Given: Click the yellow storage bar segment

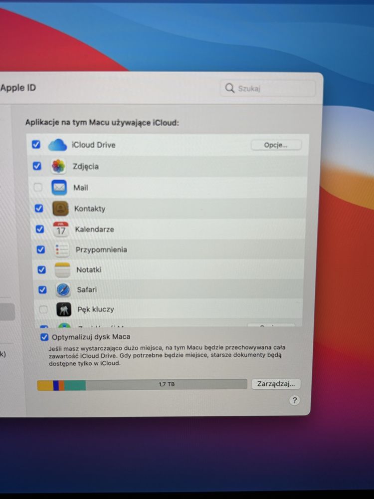Looking at the screenshot, I should [45, 385].
